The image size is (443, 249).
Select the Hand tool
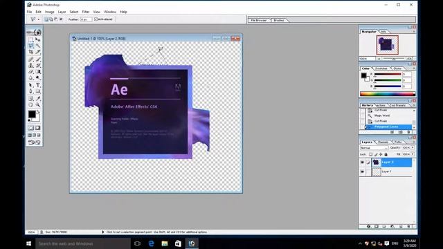[x=30, y=104]
